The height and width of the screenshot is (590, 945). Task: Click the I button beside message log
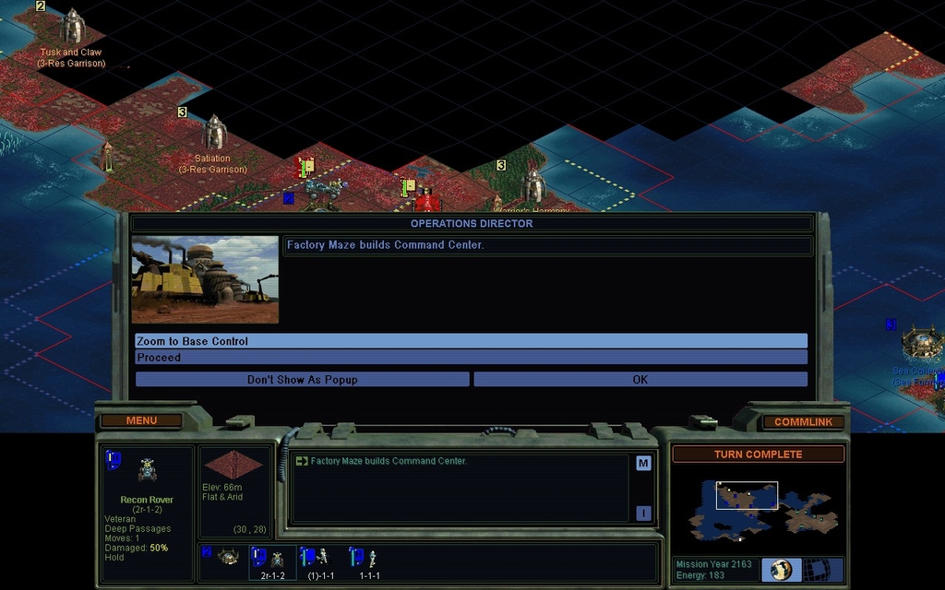pos(643,513)
